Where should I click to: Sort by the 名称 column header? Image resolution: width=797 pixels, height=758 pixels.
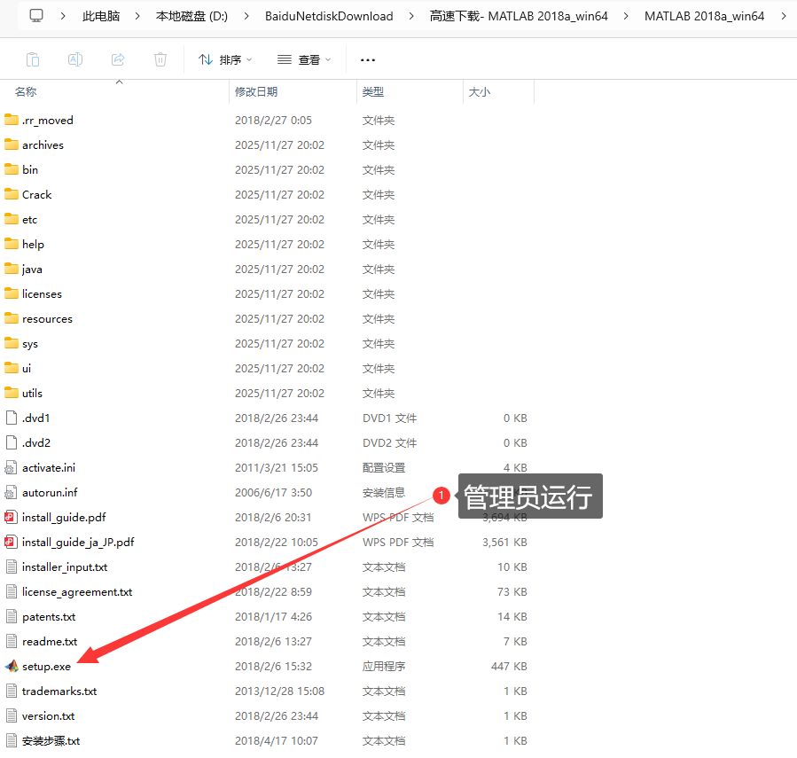(x=26, y=92)
